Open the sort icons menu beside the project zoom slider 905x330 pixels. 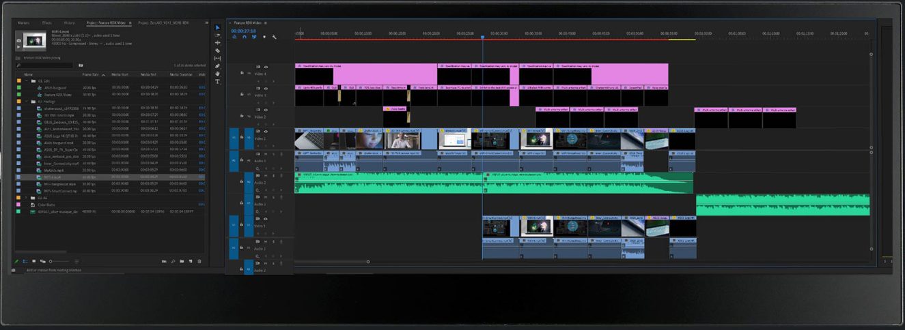tap(76, 261)
